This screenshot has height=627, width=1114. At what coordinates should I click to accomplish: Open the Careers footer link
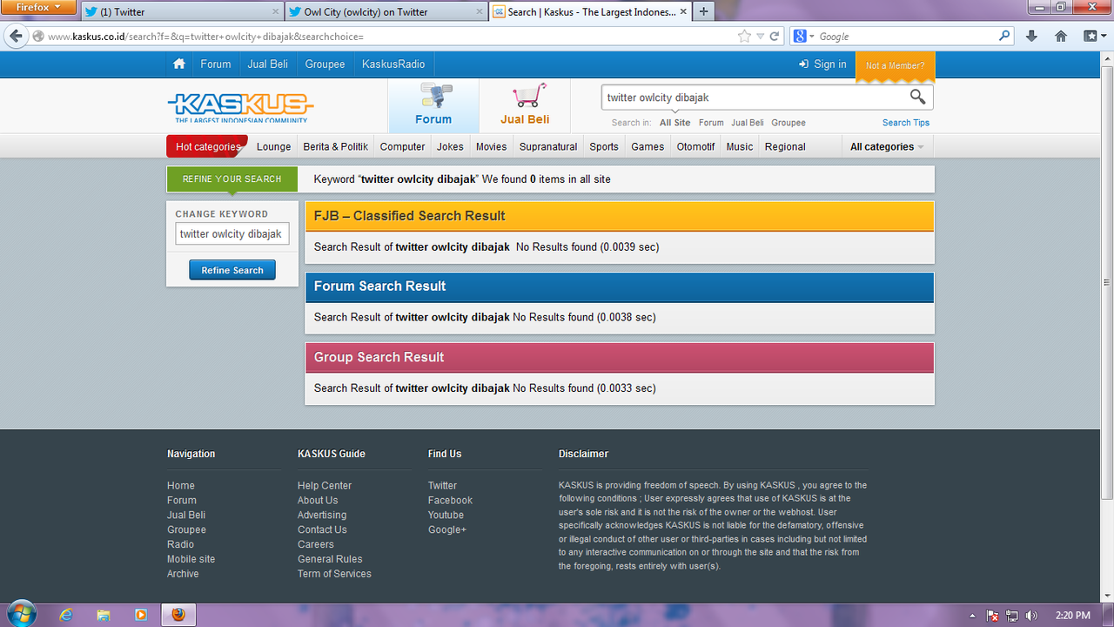tap(316, 544)
